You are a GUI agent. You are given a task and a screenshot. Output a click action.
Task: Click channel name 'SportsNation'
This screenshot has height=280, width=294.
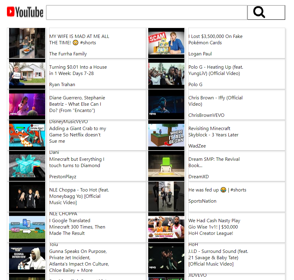tap(202, 201)
